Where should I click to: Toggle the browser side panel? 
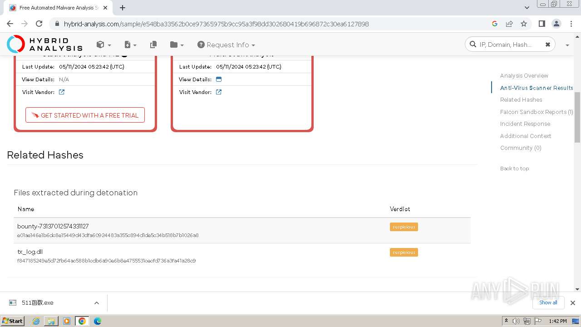542,24
